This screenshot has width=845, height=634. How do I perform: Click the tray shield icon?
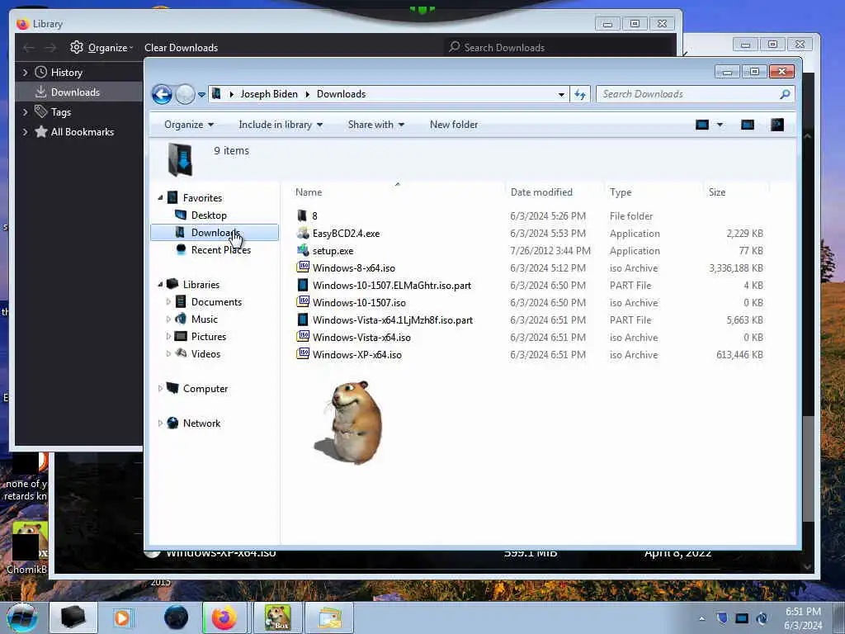click(722, 618)
